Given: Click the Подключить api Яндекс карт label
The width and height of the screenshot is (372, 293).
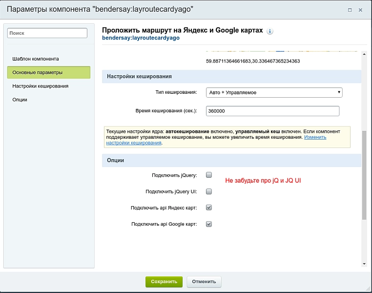Looking at the screenshot, I should click(164, 208).
